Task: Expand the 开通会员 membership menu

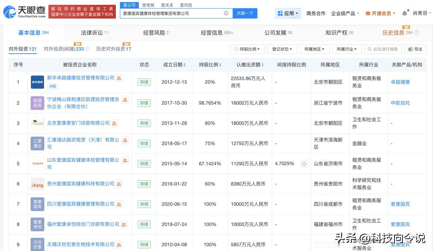Action: pyautogui.click(x=381, y=13)
